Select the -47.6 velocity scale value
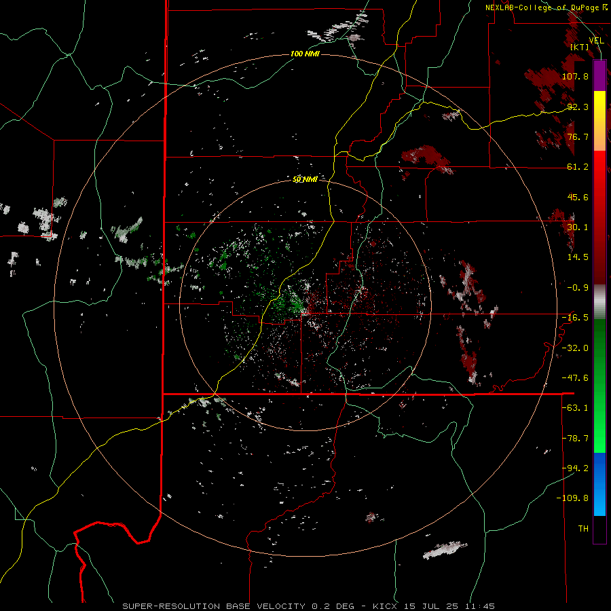The image size is (611, 611). (575, 378)
